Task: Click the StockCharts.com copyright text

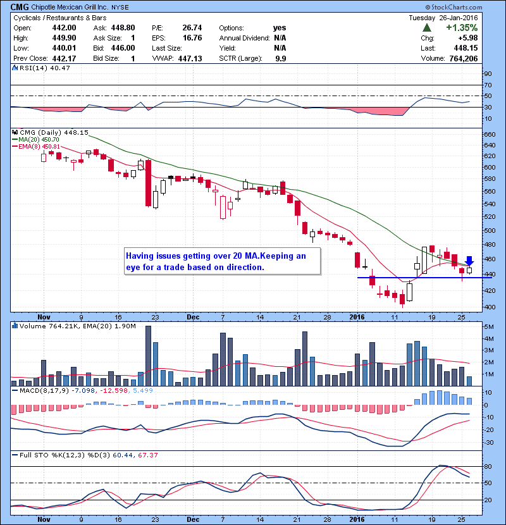Action: [x=454, y=7]
